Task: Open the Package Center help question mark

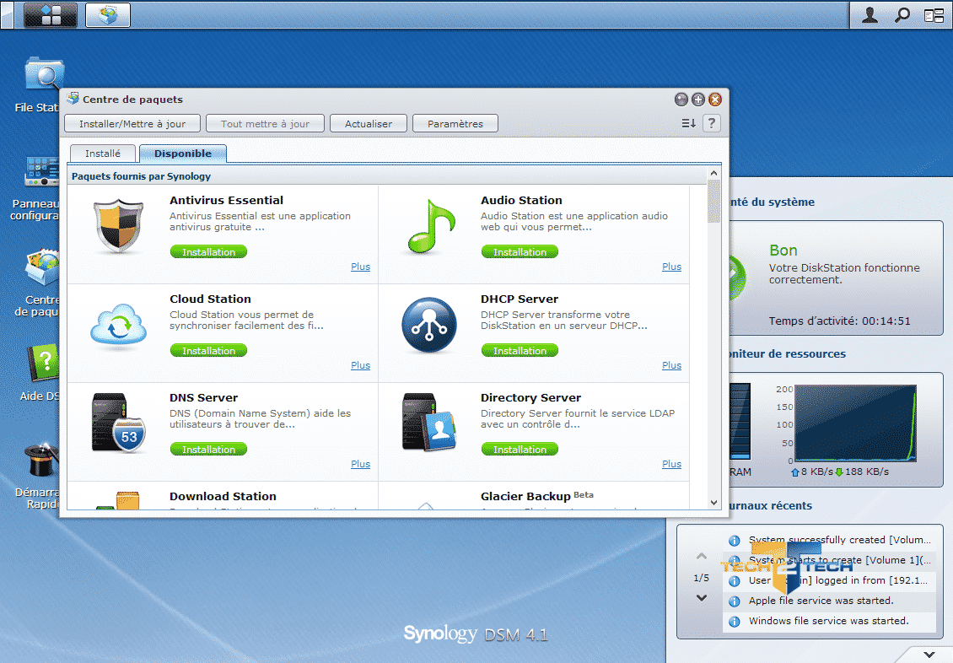Action: coord(711,123)
